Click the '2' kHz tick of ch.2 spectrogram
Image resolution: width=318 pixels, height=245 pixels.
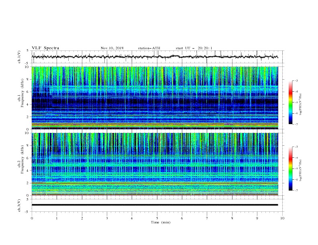coord(28,183)
